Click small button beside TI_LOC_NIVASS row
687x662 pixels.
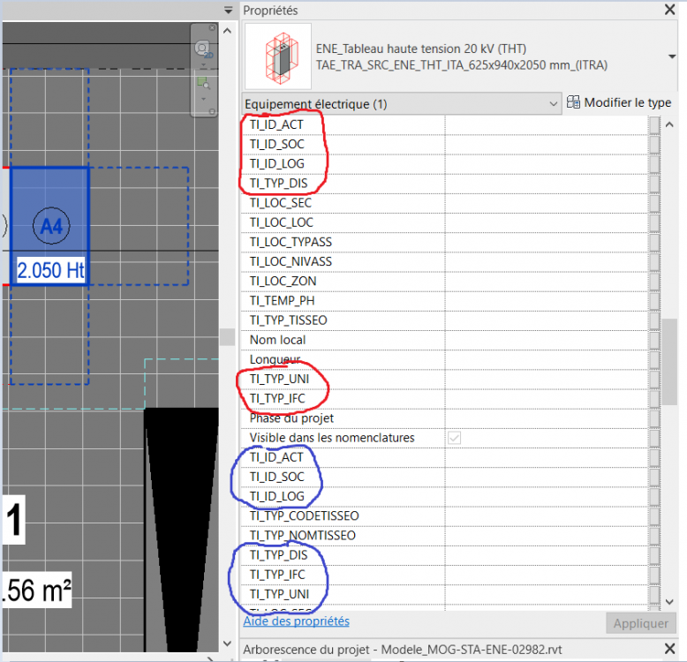point(654,262)
